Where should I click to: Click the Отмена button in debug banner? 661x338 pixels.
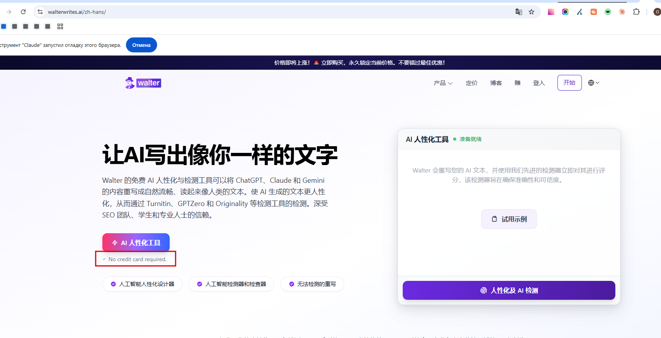click(x=141, y=45)
